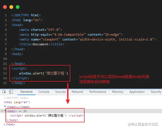Open the Network tab
This screenshot has height=130, width=162.
coord(77,92)
